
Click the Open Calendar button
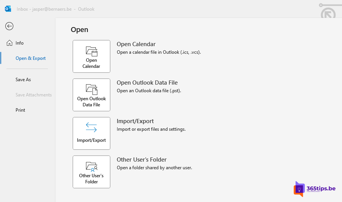point(91,56)
